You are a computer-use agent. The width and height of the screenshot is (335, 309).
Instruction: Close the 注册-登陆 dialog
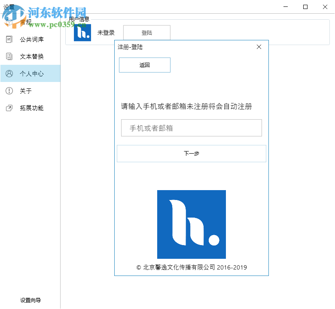pos(259,47)
